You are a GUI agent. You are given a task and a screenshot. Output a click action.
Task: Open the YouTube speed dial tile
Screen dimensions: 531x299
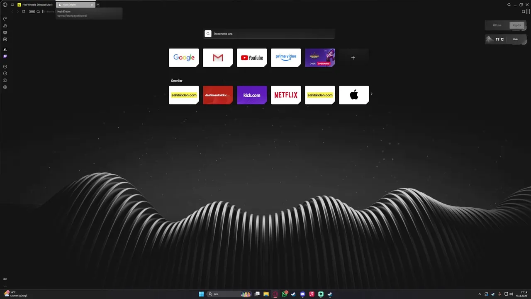pos(252,58)
